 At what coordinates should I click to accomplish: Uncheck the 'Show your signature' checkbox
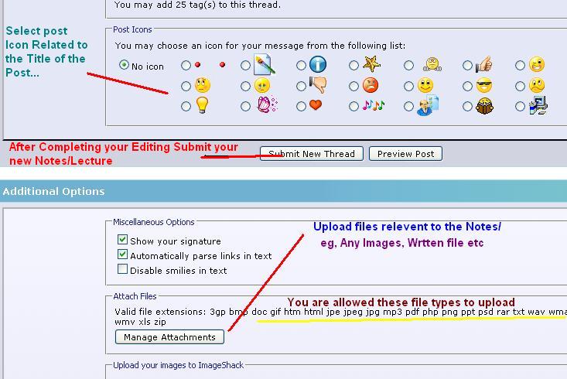122,240
